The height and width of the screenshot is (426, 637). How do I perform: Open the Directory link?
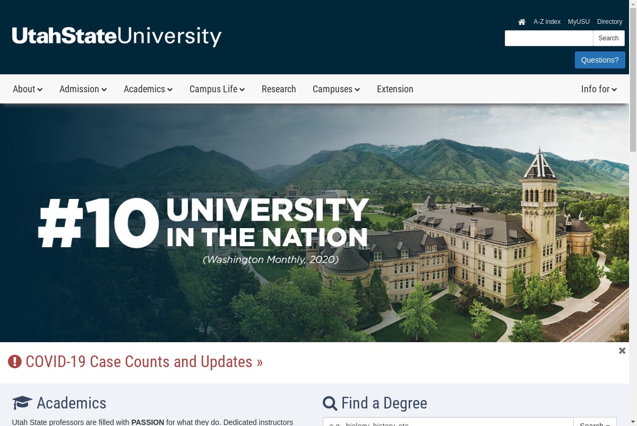[x=609, y=22]
